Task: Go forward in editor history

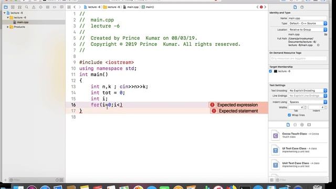Action: pos(80,7)
